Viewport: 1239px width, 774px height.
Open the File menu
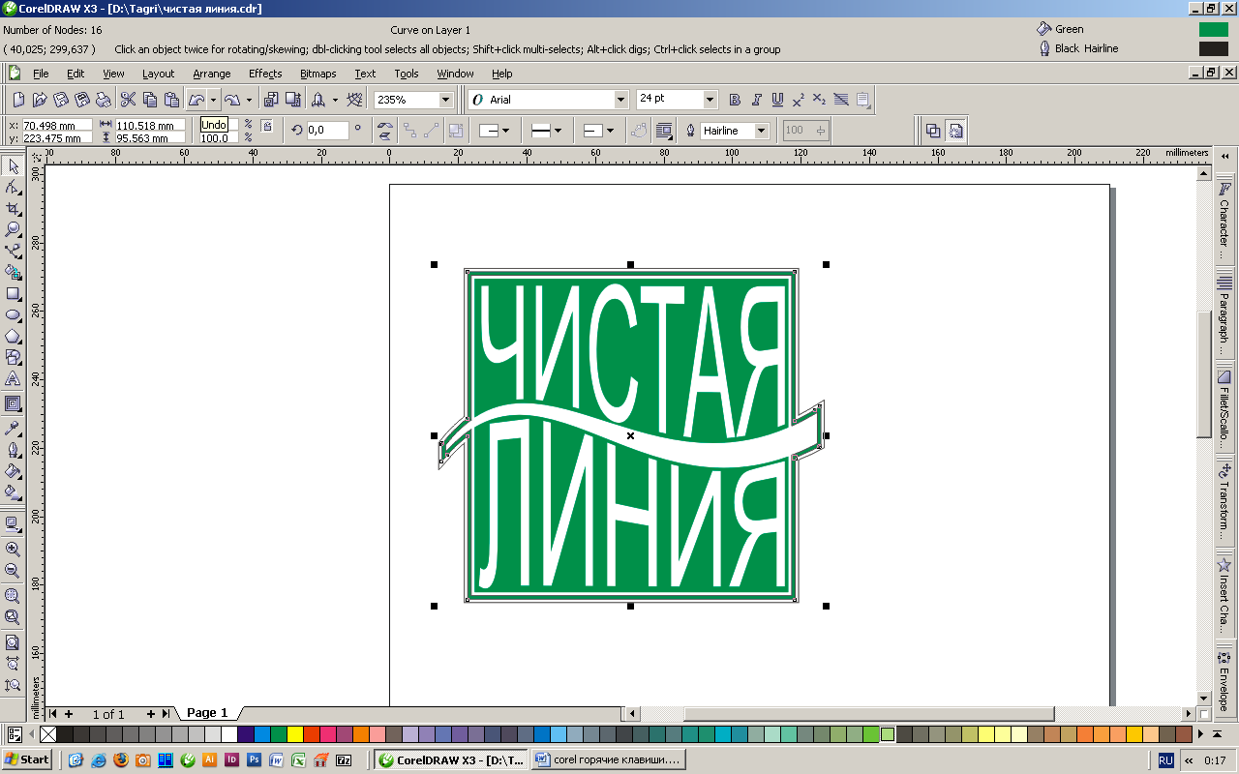pos(41,74)
